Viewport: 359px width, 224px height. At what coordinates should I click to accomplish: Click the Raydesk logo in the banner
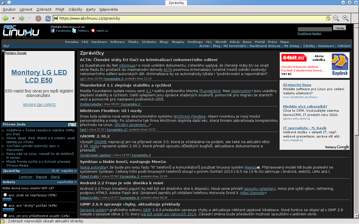[x=340, y=65]
